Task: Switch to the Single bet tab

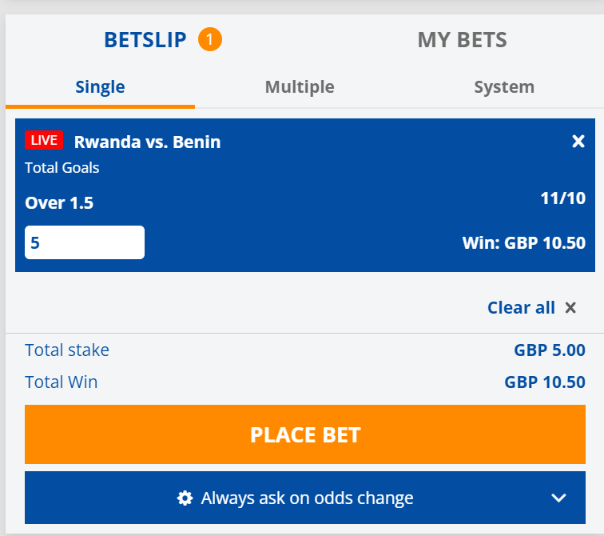Action: [100, 87]
